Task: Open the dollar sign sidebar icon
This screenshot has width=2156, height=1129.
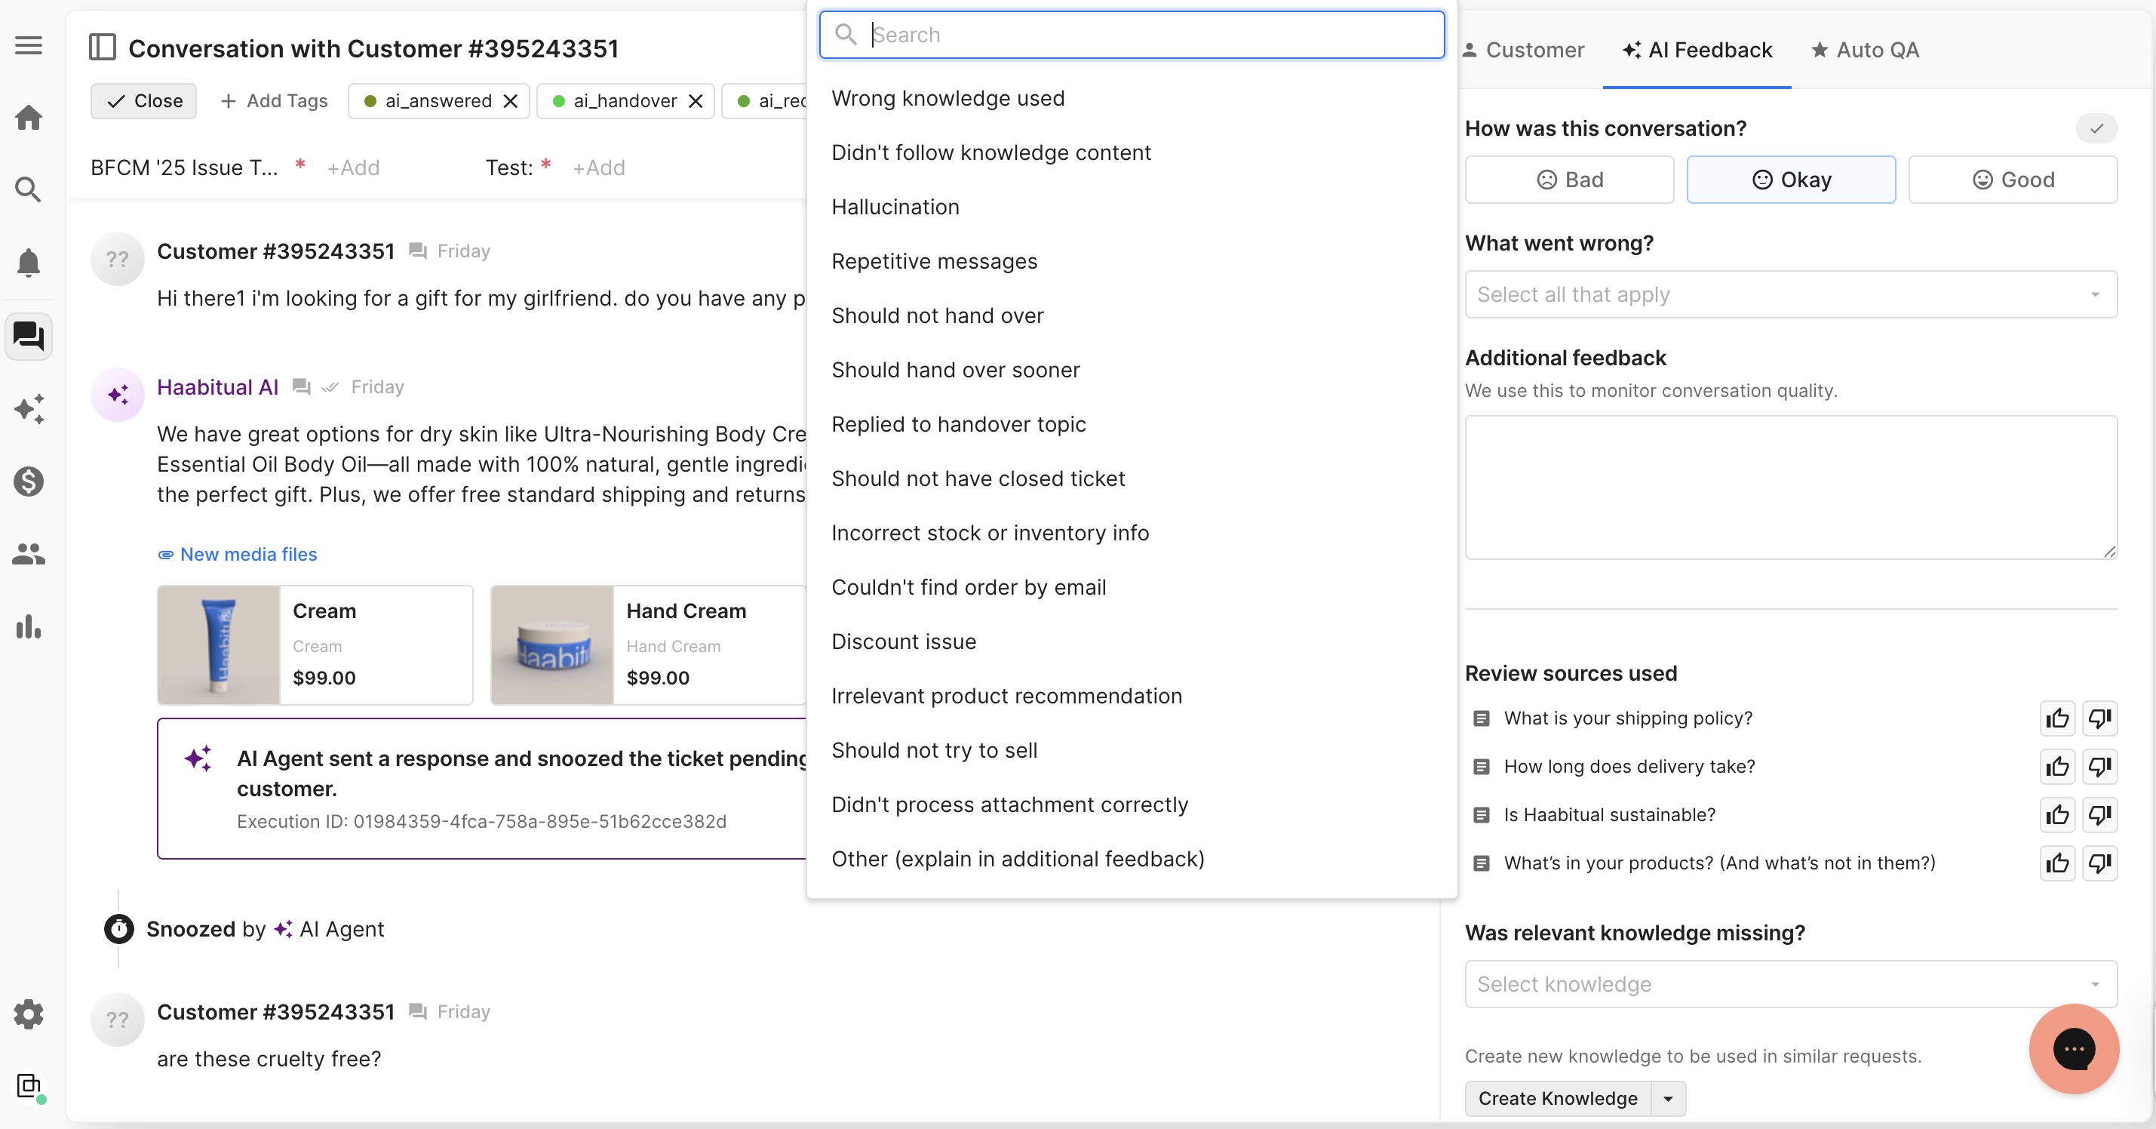Action: coord(29,481)
